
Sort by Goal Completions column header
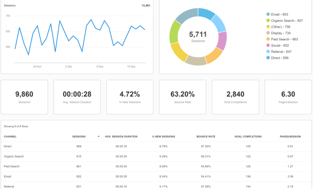tap(248, 136)
